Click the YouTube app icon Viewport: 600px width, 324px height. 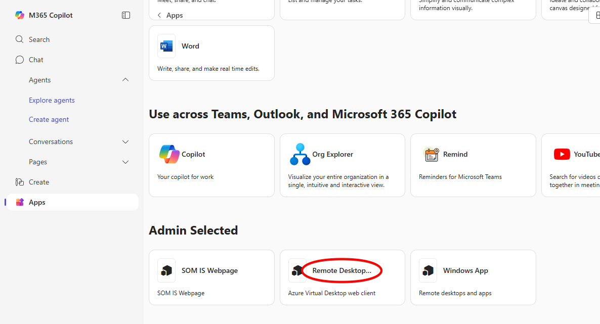(562, 154)
